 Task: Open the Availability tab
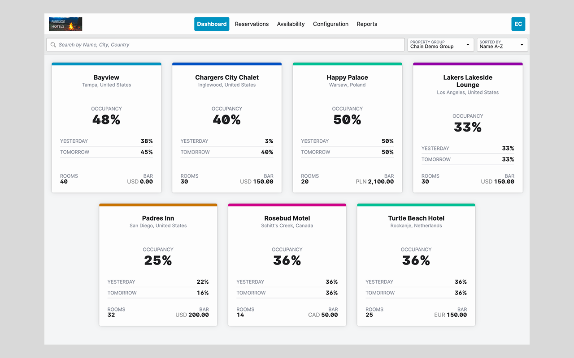click(x=291, y=24)
